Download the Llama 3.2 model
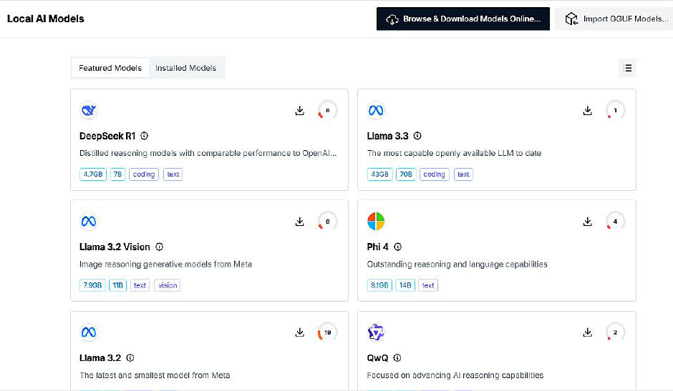 point(299,332)
